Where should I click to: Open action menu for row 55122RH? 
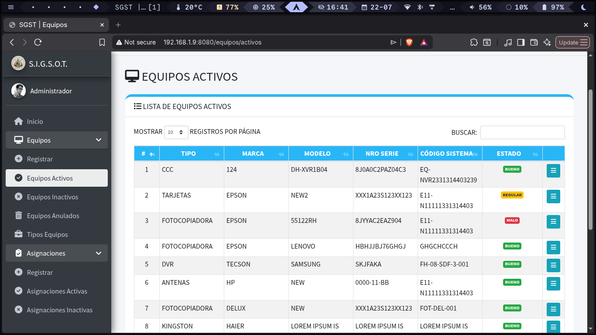click(553, 222)
